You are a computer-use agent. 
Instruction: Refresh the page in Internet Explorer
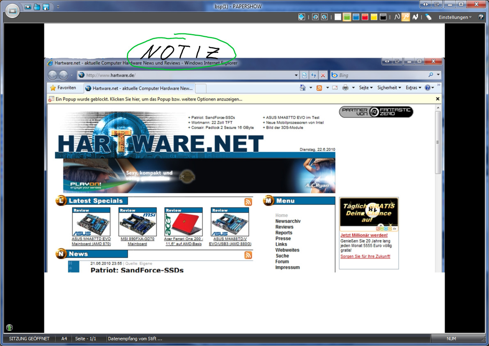pos(313,75)
